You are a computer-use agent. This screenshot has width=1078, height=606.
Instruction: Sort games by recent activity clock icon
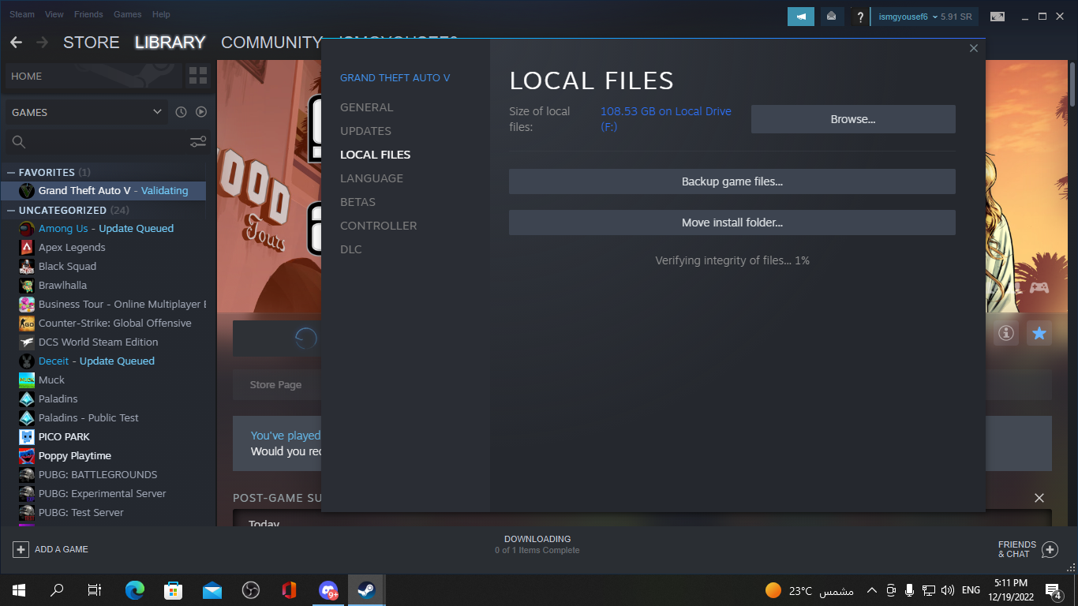coord(181,112)
